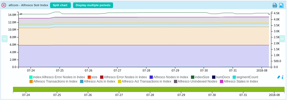Toggle Alfresco Unindexed Nodes legend entry
The width and height of the screenshot is (287, 100).
click(196, 81)
